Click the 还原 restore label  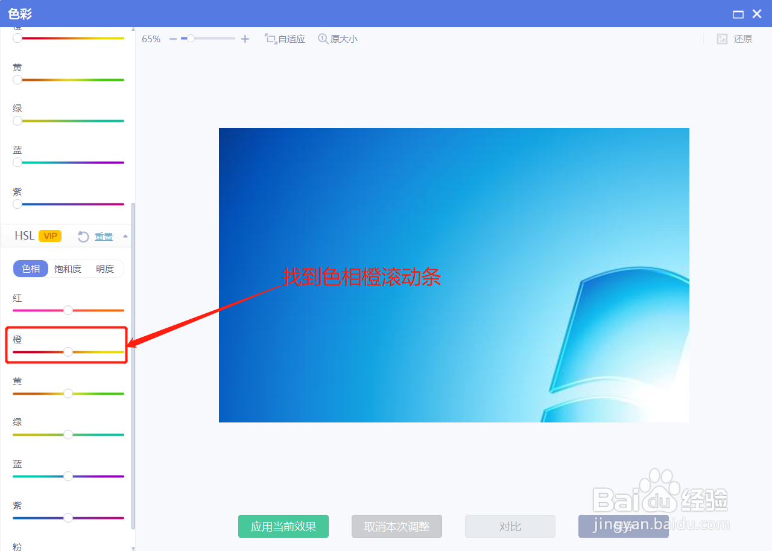tap(743, 39)
